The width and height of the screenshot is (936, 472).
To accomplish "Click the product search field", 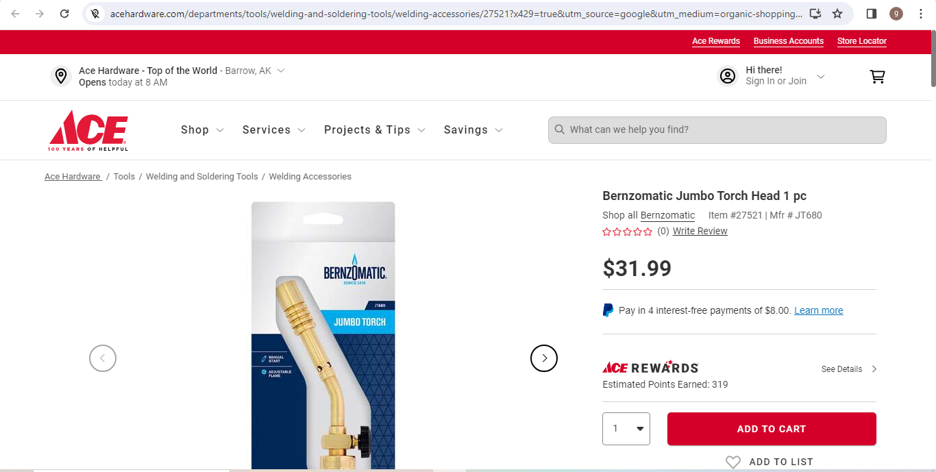I will [x=717, y=130].
